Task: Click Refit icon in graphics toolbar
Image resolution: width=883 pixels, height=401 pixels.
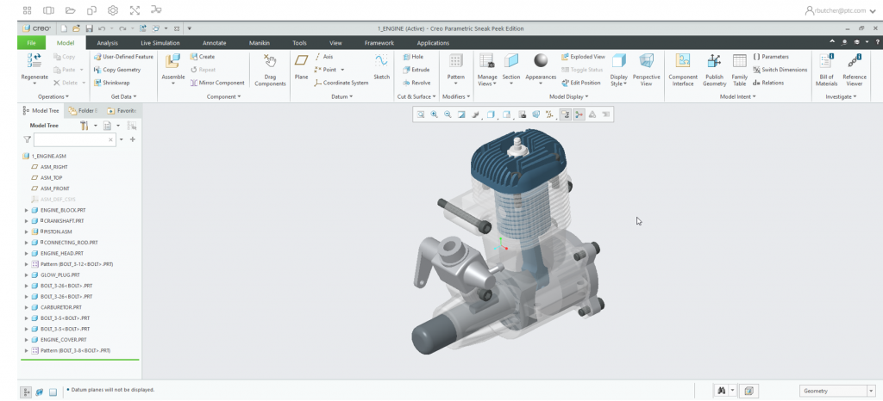Action: (x=421, y=114)
